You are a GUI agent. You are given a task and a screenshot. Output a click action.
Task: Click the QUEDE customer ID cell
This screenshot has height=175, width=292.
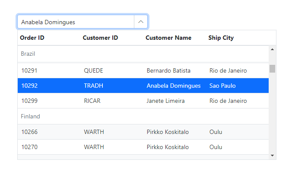tap(93, 70)
